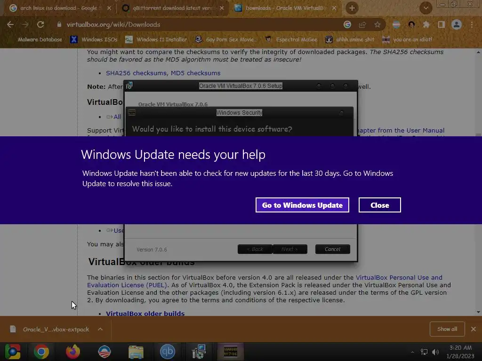Switch to VirtualBox installer taskbar icon
Viewport: 482px width, 361px height.
[x=199, y=352]
